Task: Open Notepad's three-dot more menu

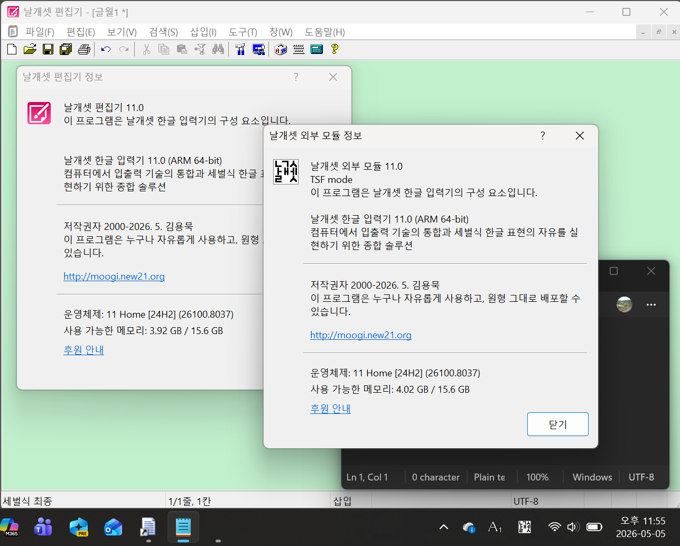Action: pos(651,305)
